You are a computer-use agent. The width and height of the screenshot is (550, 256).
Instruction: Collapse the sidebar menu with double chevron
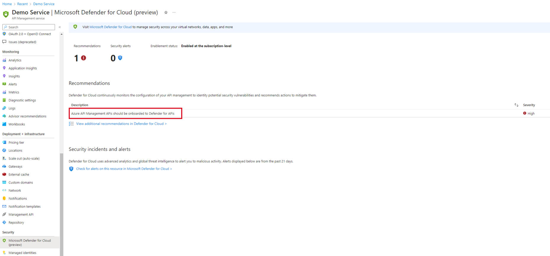(60, 27)
